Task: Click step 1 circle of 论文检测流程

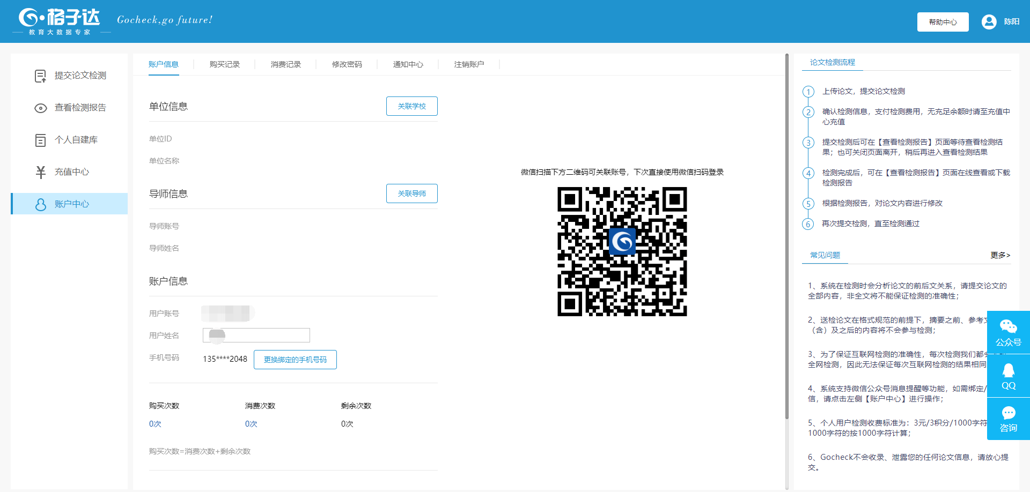Action: pyautogui.click(x=808, y=92)
